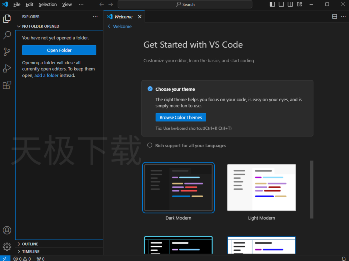This screenshot has height=261, width=349.
Task: Open the Search view in activity bar
Action: click(x=7, y=35)
